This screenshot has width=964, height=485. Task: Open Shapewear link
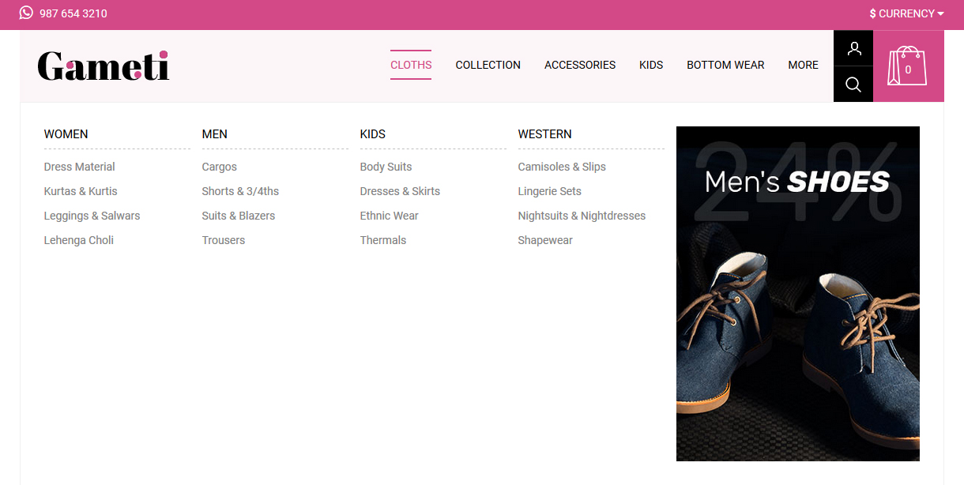point(545,240)
